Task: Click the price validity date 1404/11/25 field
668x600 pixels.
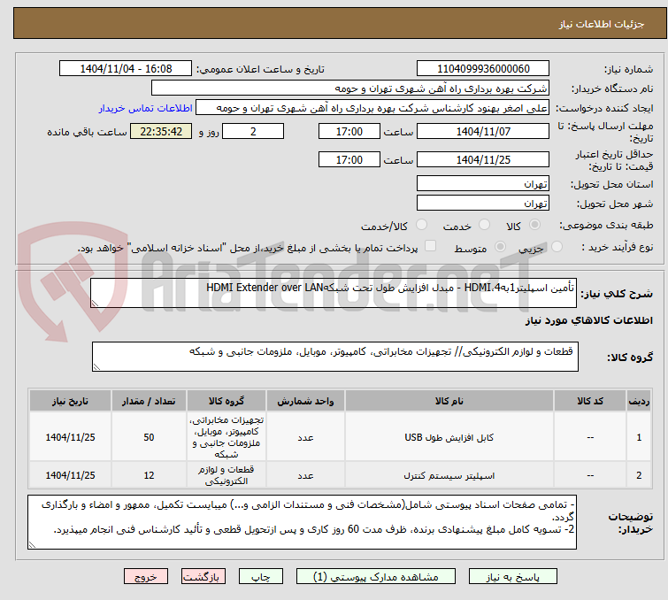Action: (483, 160)
